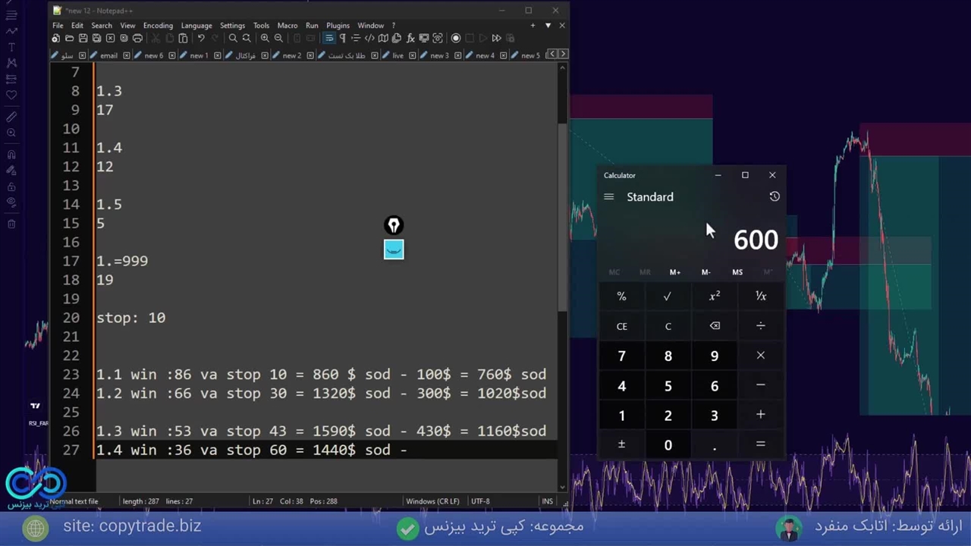This screenshot has height=546, width=971.
Task: Open the tab list dropdown triangle
Action: (548, 26)
